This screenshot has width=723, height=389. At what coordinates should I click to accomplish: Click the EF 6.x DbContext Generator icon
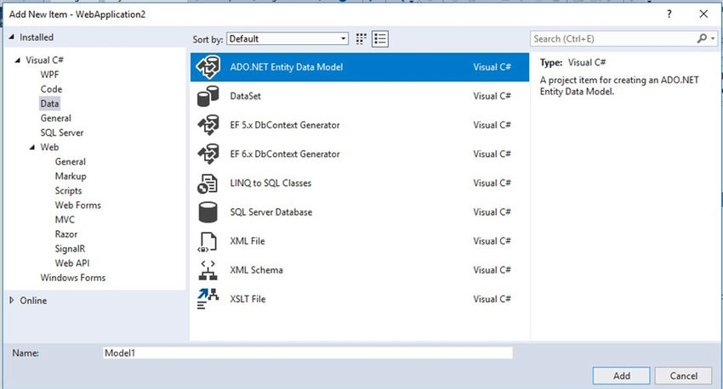point(208,155)
